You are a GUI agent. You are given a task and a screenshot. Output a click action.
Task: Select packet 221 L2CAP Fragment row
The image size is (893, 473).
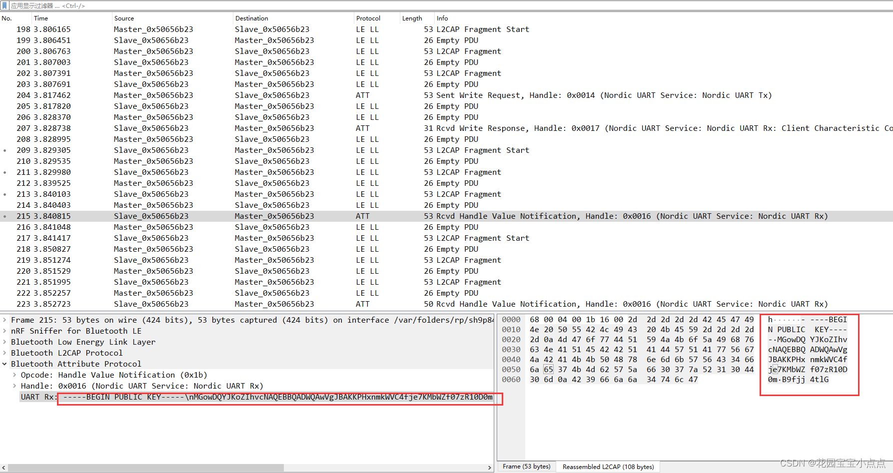coord(446,282)
